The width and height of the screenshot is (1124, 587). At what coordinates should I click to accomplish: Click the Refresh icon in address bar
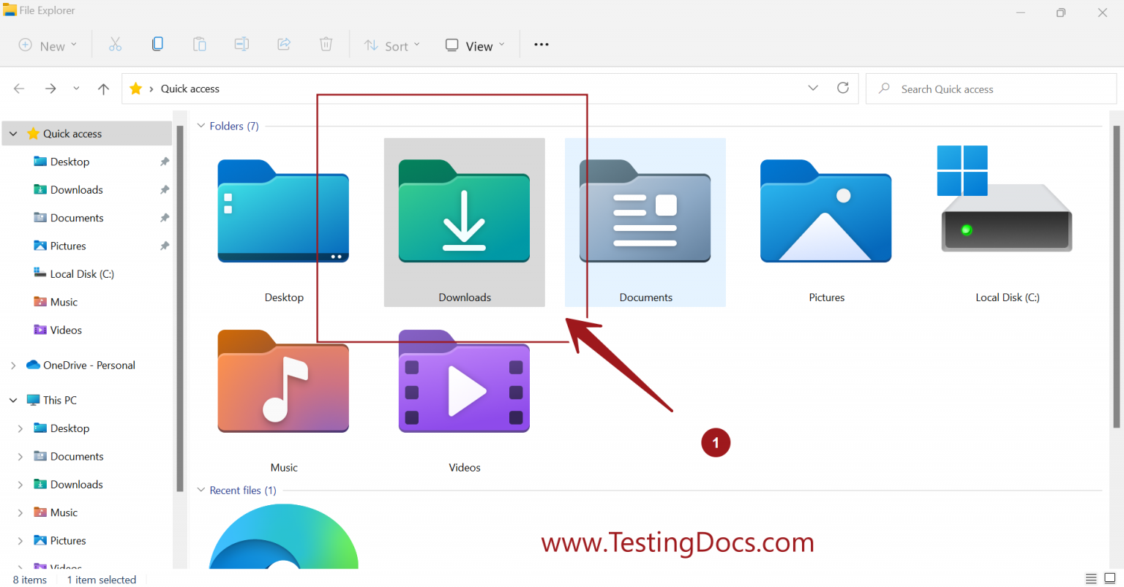(842, 88)
